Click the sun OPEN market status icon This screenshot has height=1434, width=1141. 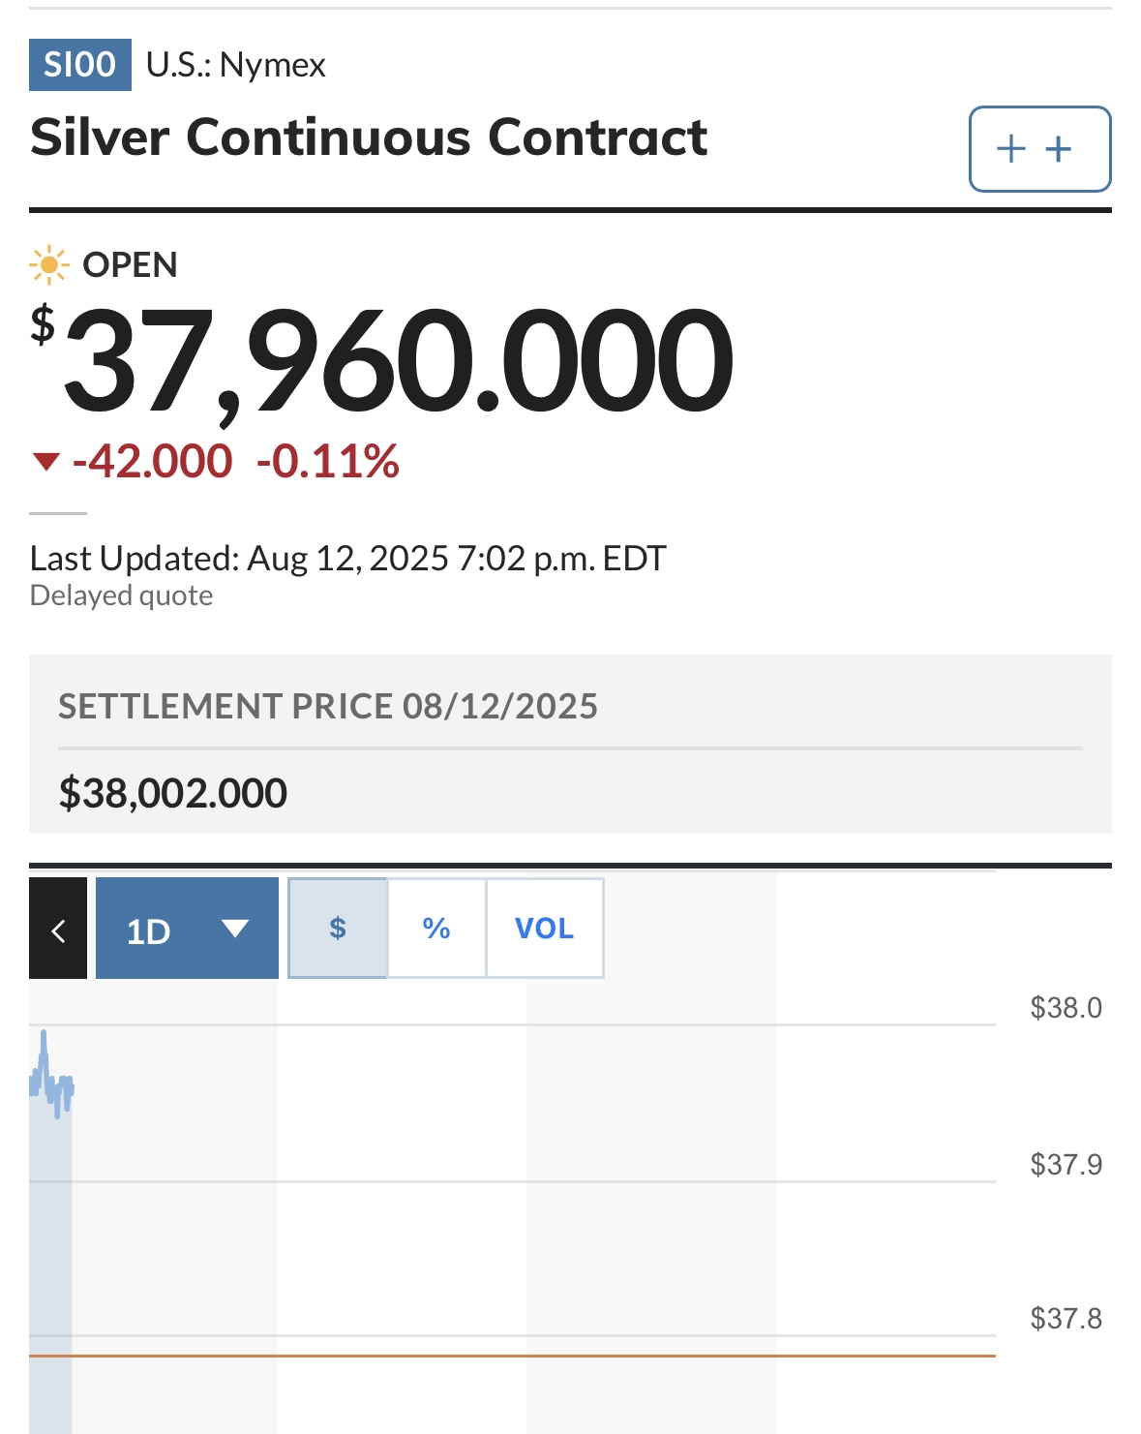point(48,264)
